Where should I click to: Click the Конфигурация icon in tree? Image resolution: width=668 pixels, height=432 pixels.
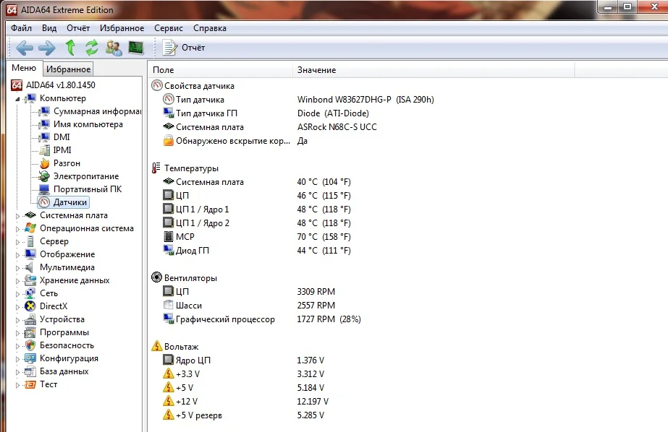click(x=30, y=358)
